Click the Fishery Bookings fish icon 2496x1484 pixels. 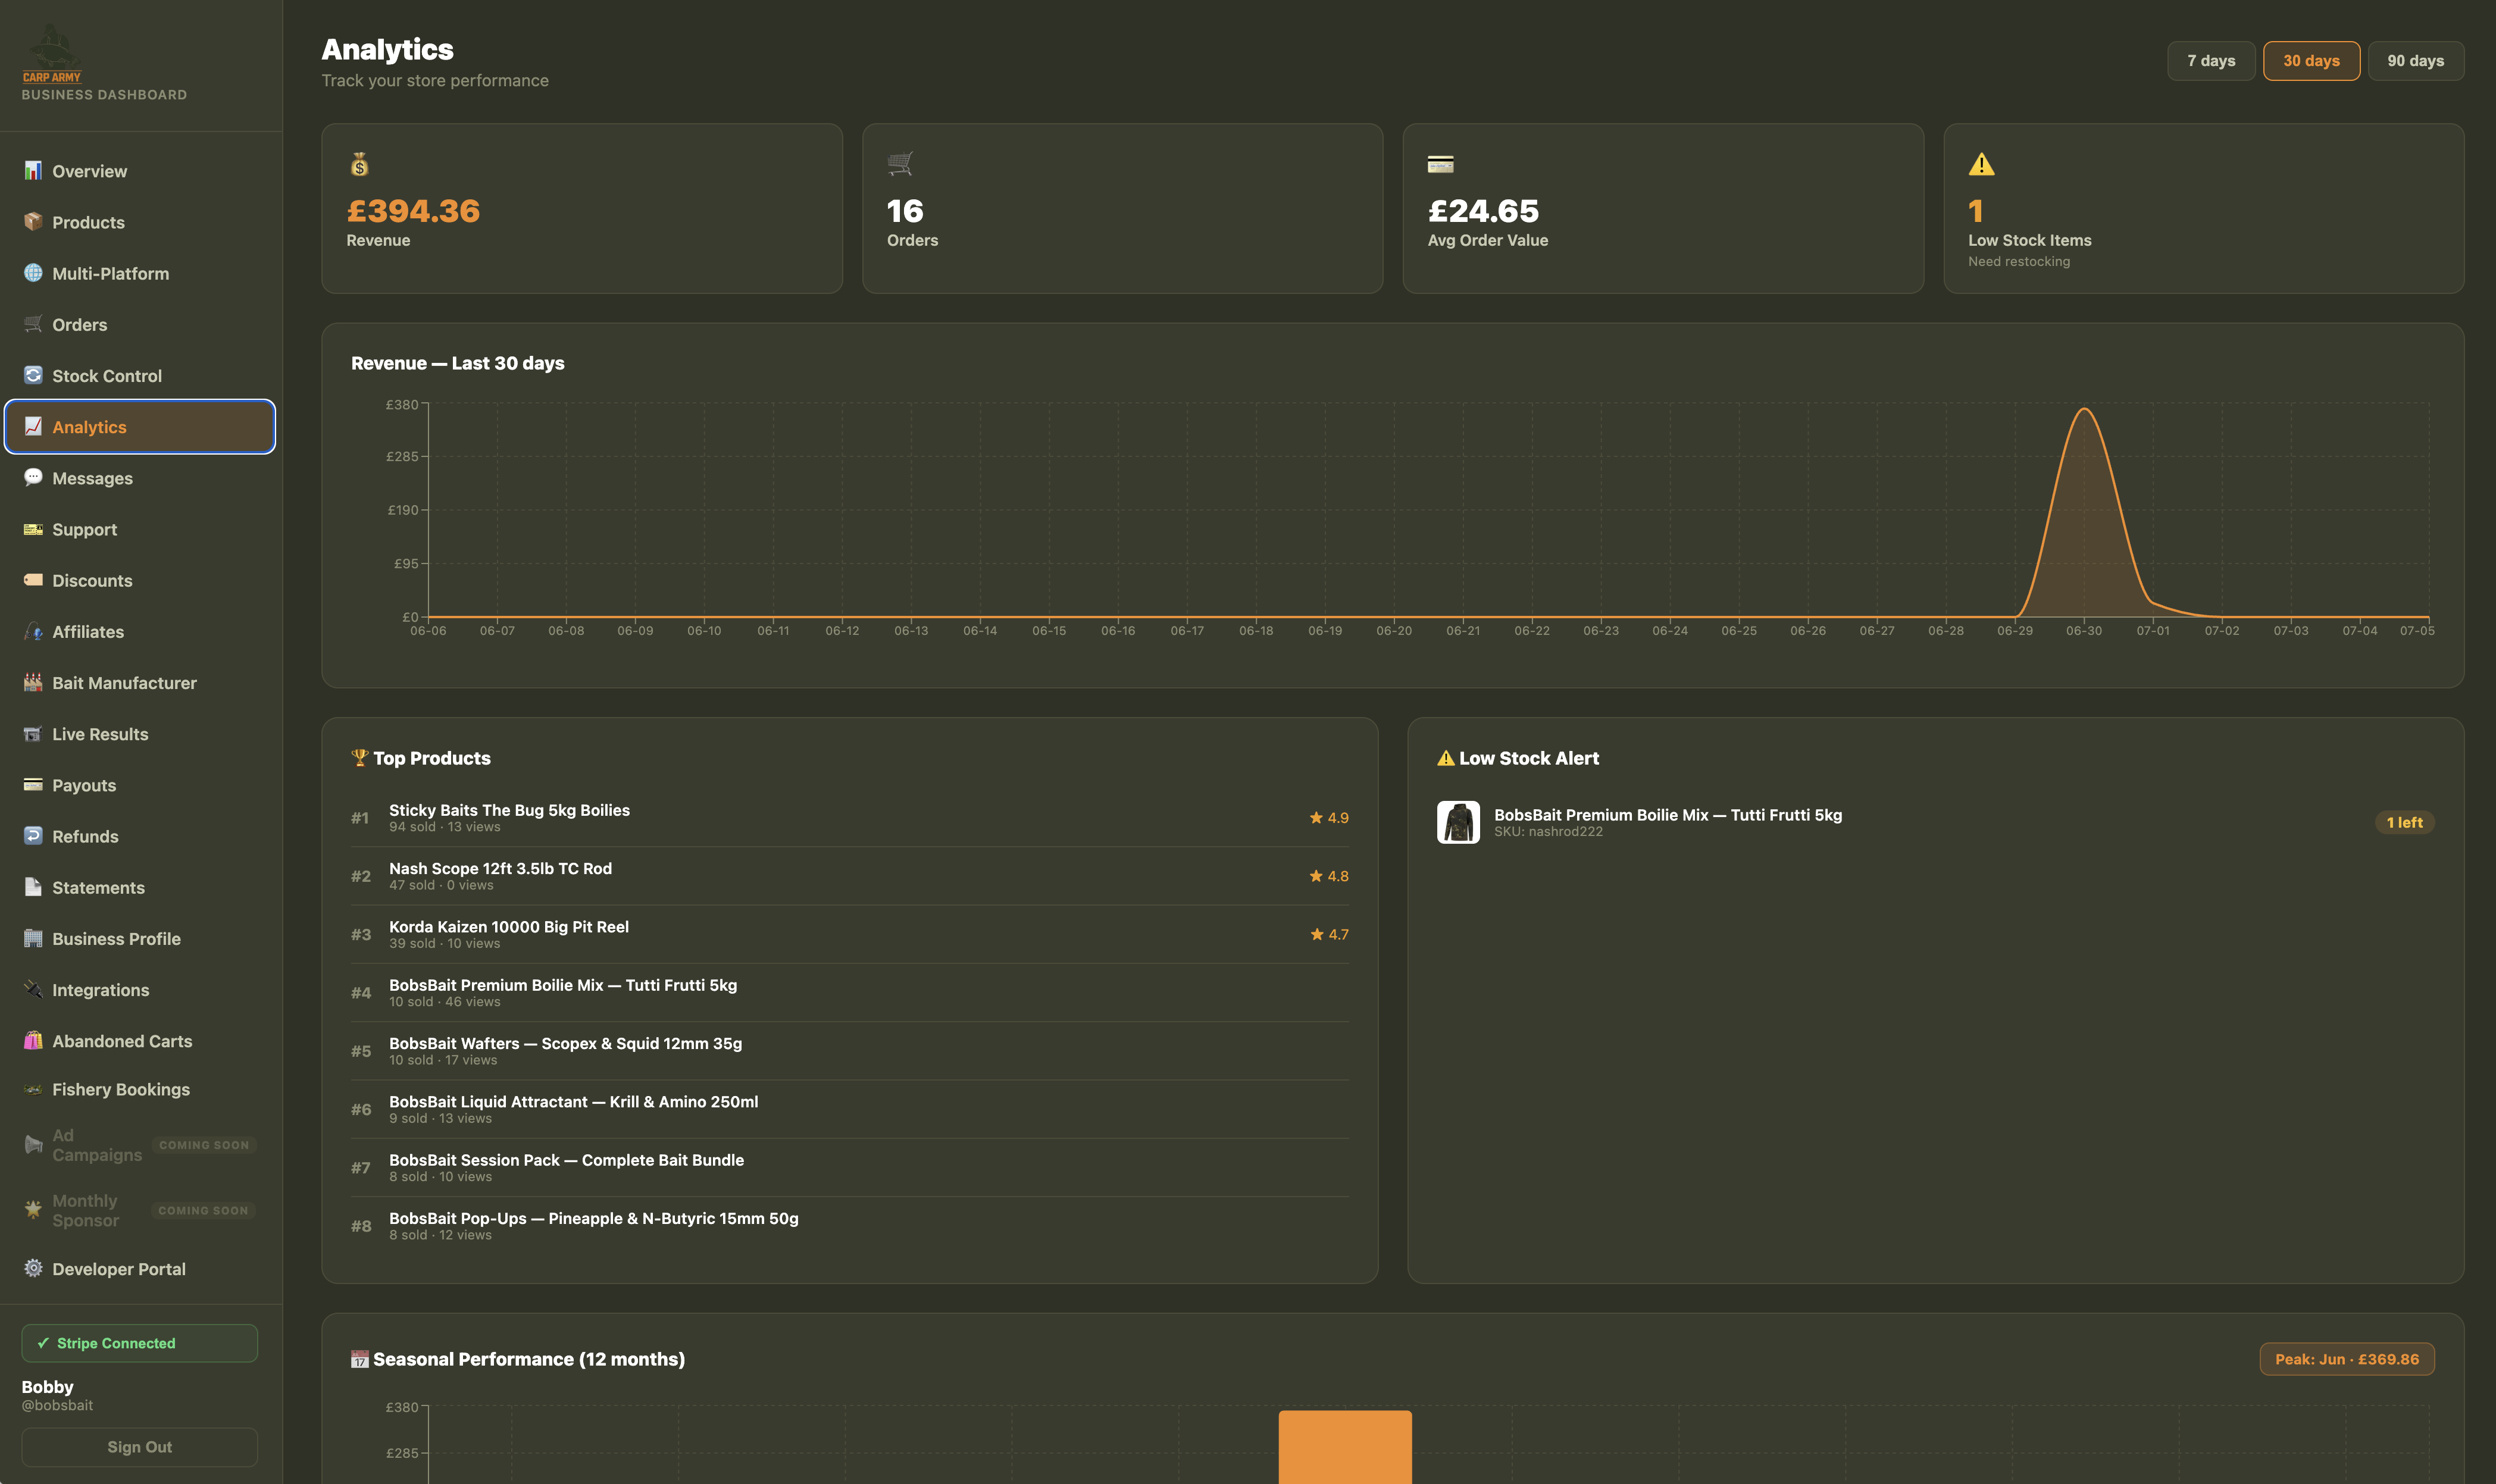tap(33, 1089)
